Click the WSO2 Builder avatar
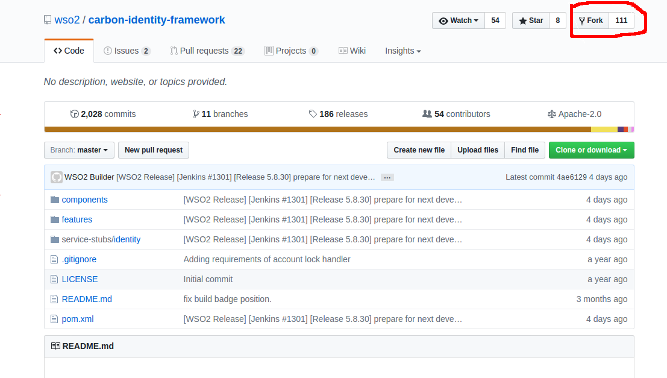Image resolution: width=667 pixels, height=378 pixels. pos(57,177)
